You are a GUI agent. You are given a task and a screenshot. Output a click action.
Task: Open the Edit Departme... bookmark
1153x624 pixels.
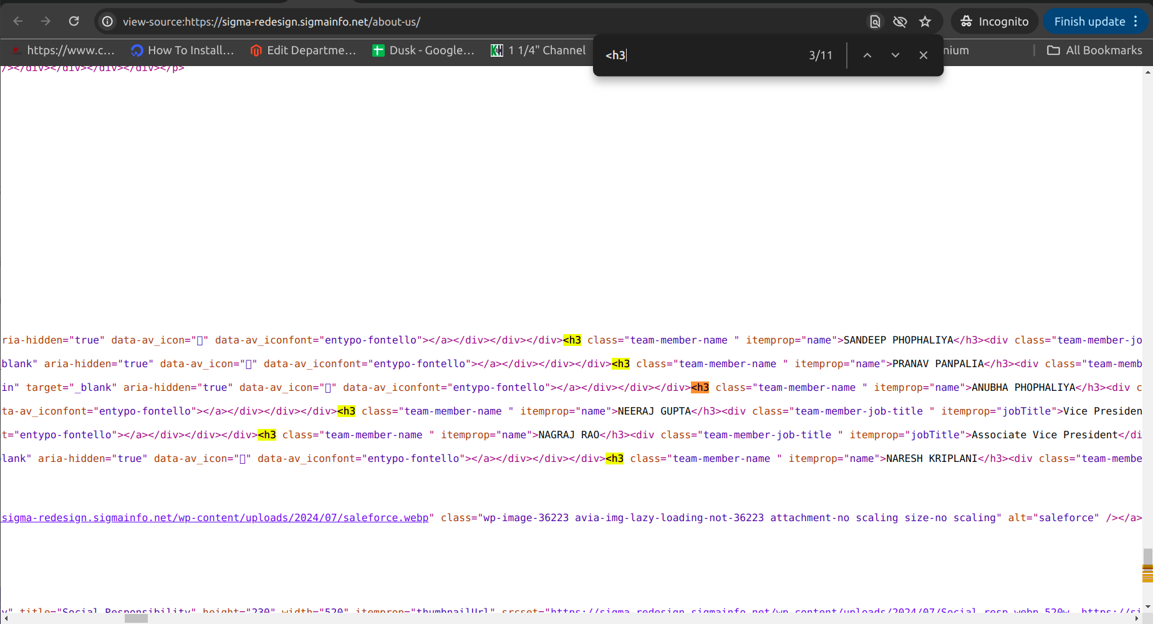(302, 50)
